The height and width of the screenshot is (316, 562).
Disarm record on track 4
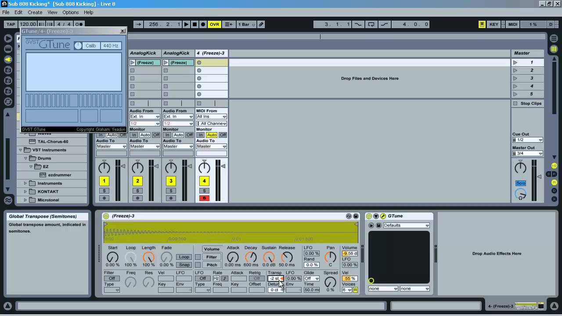tap(204, 198)
